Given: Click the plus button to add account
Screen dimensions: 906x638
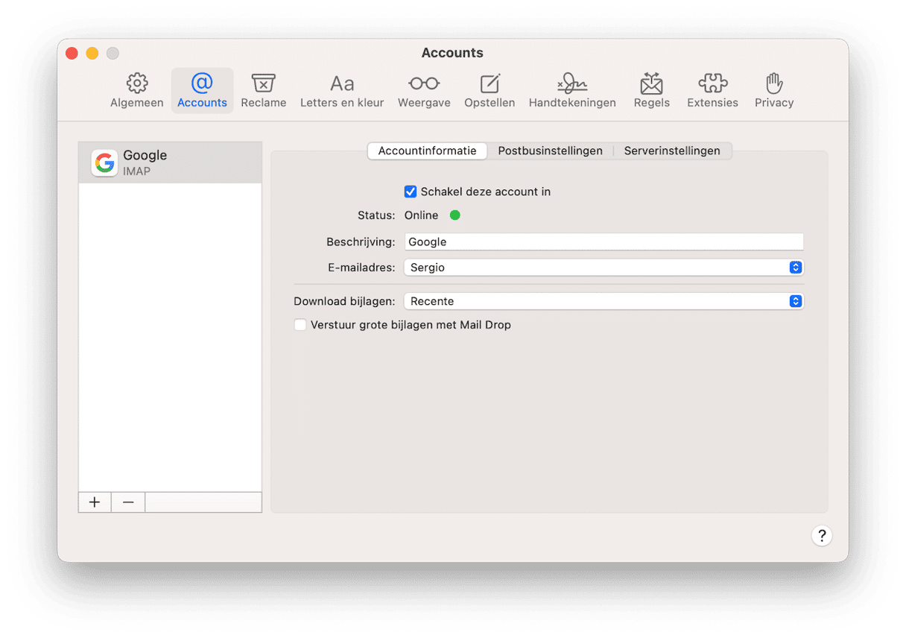Looking at the screenshot, I should click(x=95, y=502).
